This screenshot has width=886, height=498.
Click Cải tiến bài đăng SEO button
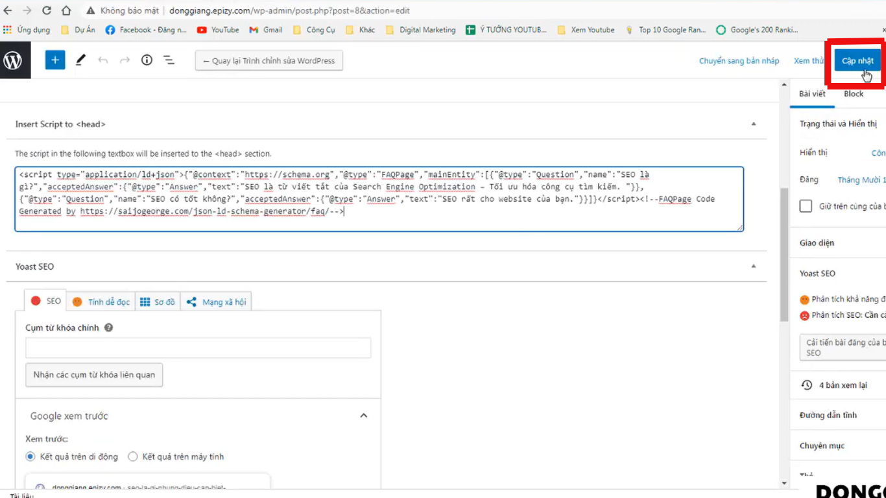[843, 348]
